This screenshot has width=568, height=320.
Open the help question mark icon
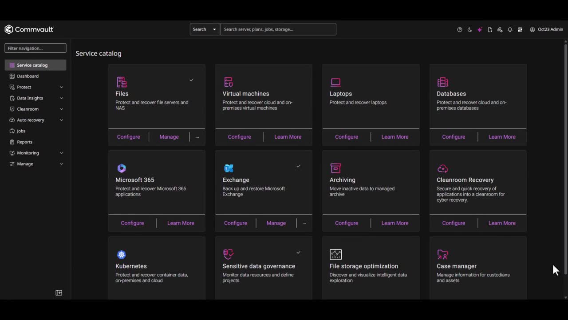tap(460, 30)
